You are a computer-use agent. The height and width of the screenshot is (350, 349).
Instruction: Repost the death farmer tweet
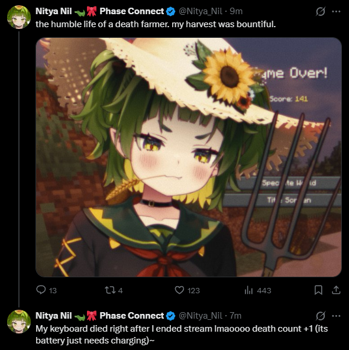click(114, 290)
